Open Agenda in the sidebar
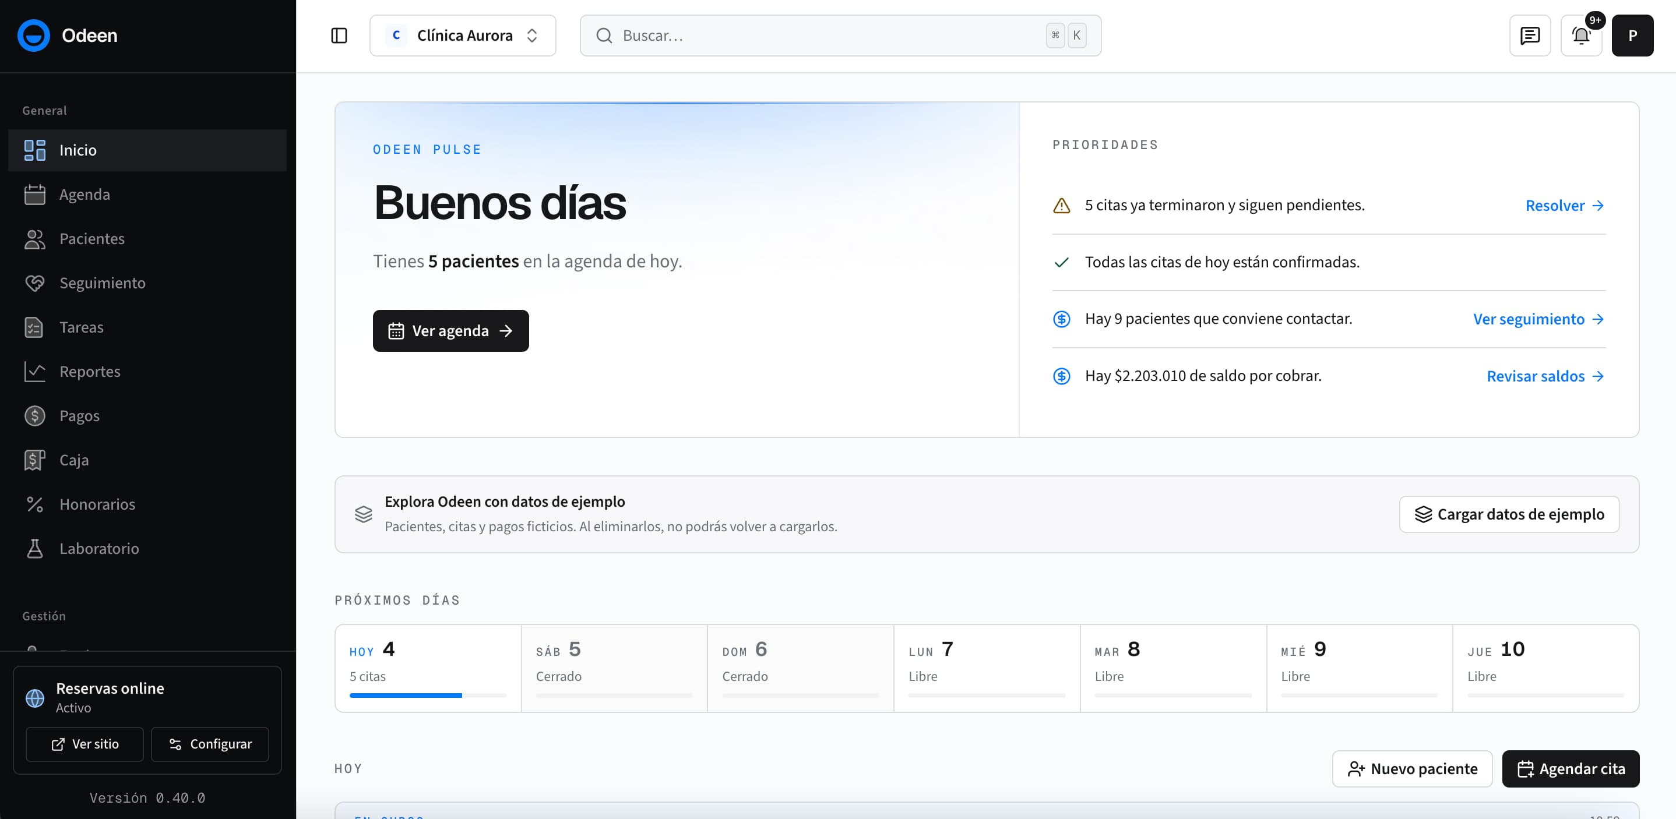Image resolution: width=1676 pixels, height=819 pixels. 147,194
